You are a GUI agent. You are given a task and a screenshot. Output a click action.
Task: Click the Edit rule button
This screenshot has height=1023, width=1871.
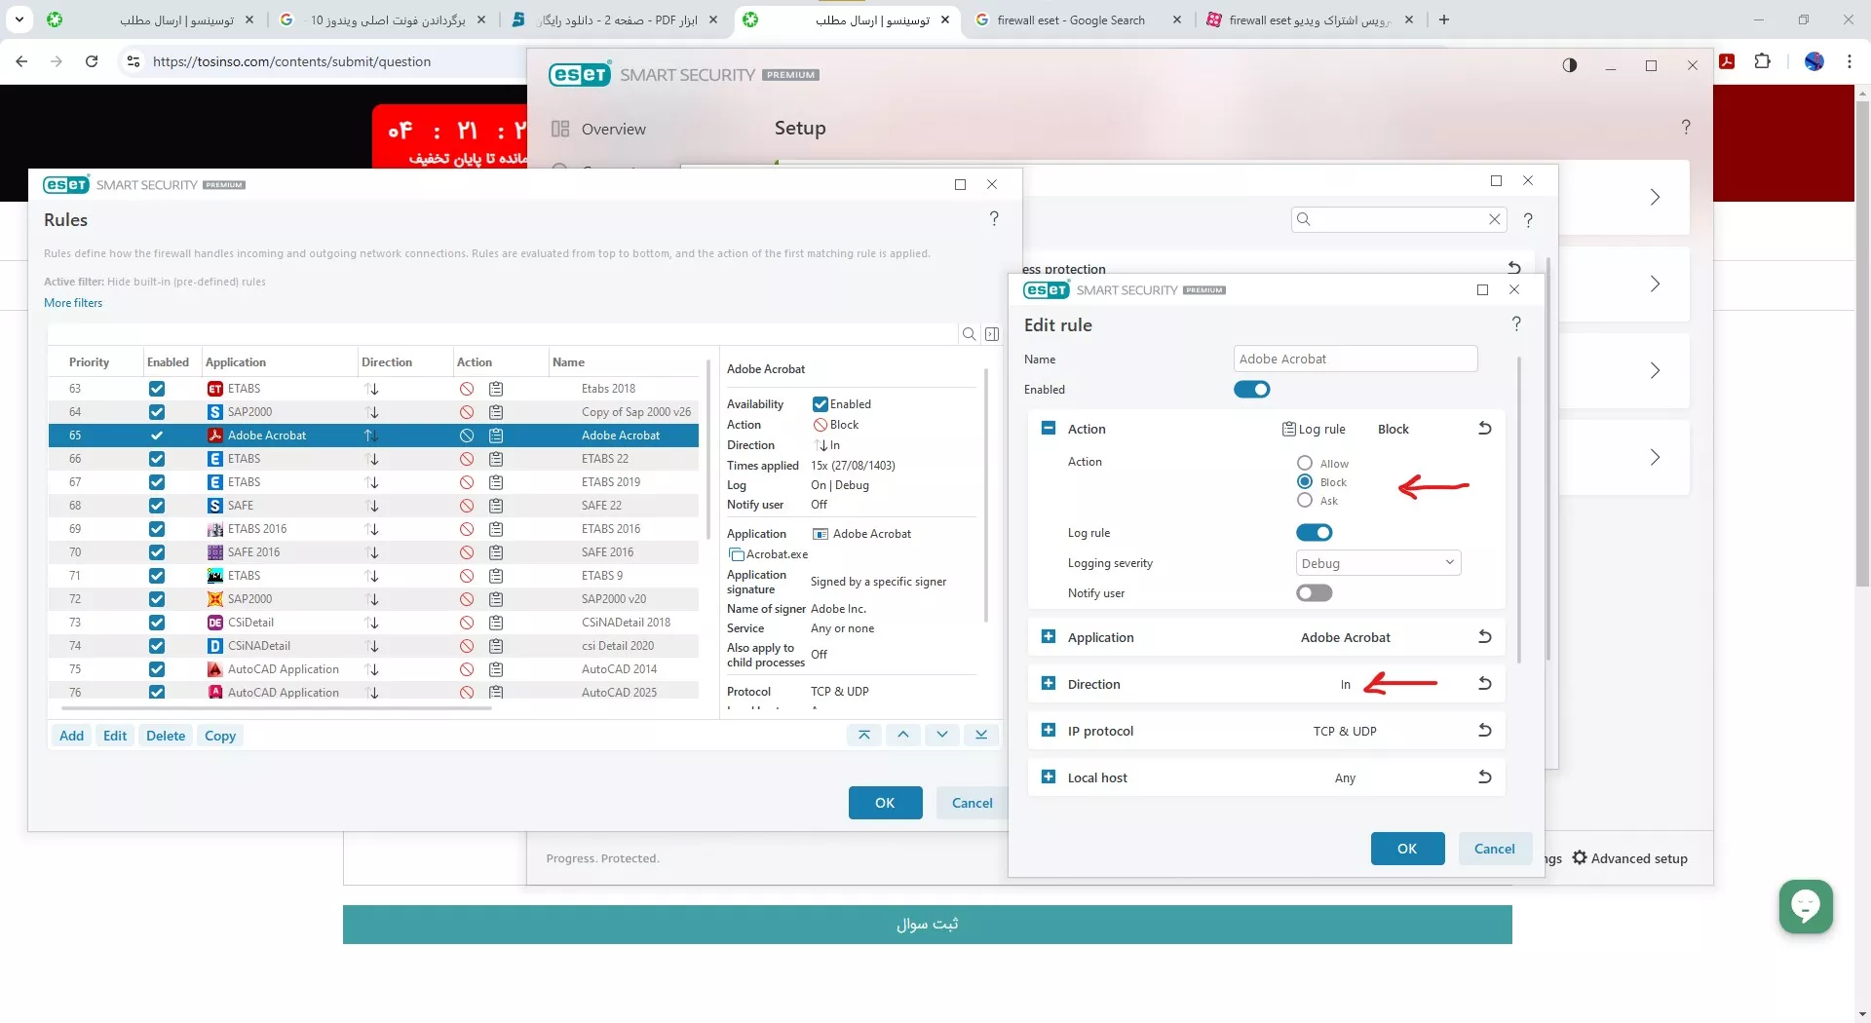(x=115, y=736)
